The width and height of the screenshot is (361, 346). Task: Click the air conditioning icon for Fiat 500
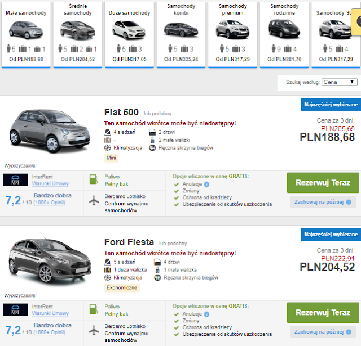tap(108, 148)
